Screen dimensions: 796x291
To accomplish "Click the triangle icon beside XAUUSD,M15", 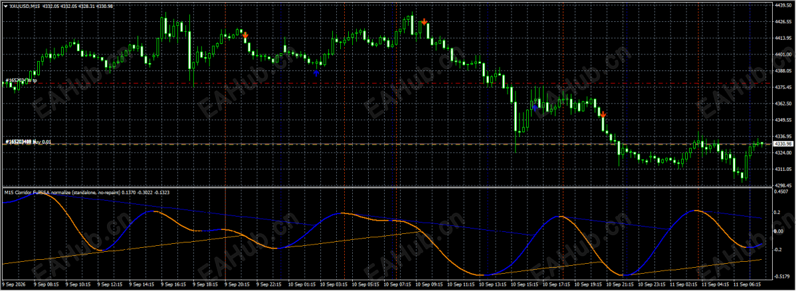I will click(x=5, y=5).
